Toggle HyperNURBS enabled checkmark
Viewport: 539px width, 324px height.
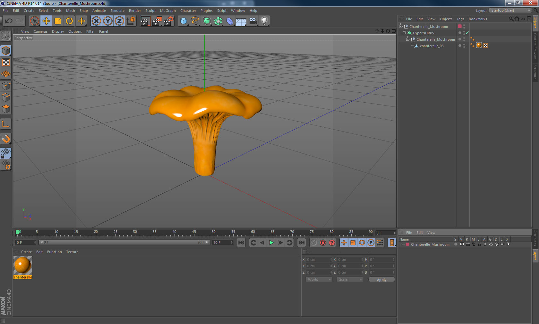[x=467, y=33]
